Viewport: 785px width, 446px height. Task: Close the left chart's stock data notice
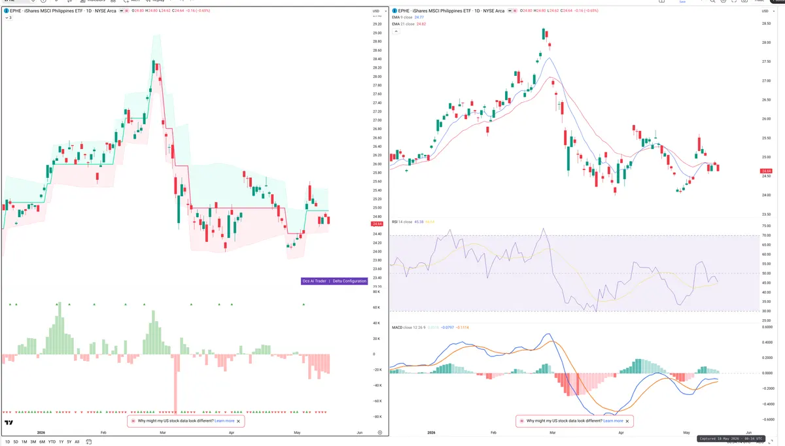pyautogui.click(x=239, y=421)
